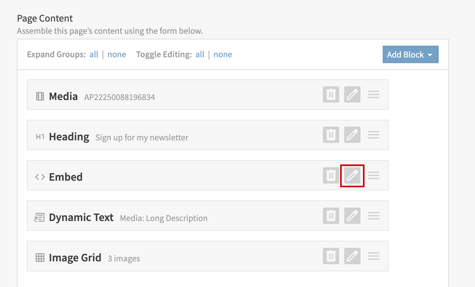475x287 pixels.
Task: Edit the Media block with pencil icon
Action: coord(352,94)
